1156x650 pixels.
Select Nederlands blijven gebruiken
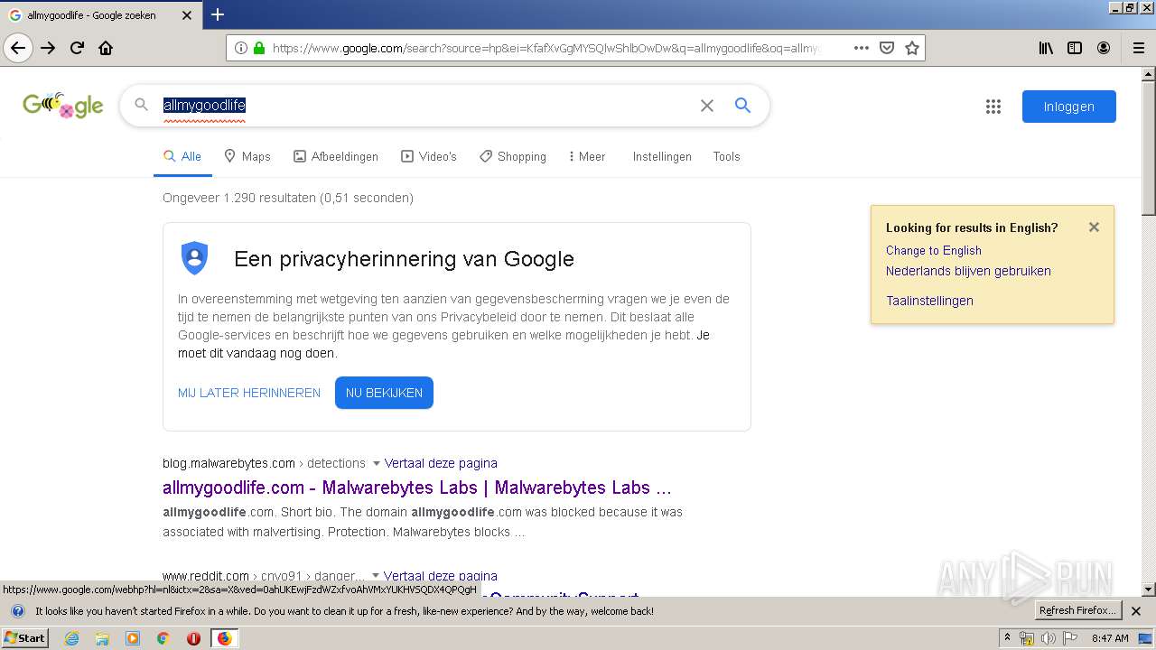[968, 271]
